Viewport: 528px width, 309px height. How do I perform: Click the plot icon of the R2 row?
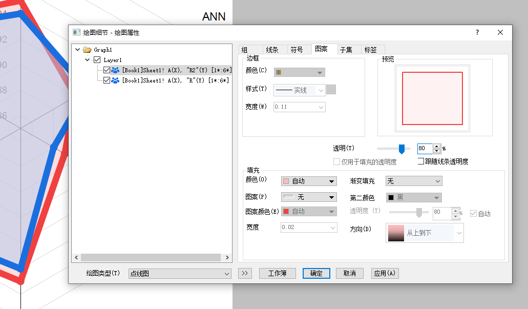tap(115, 70)
